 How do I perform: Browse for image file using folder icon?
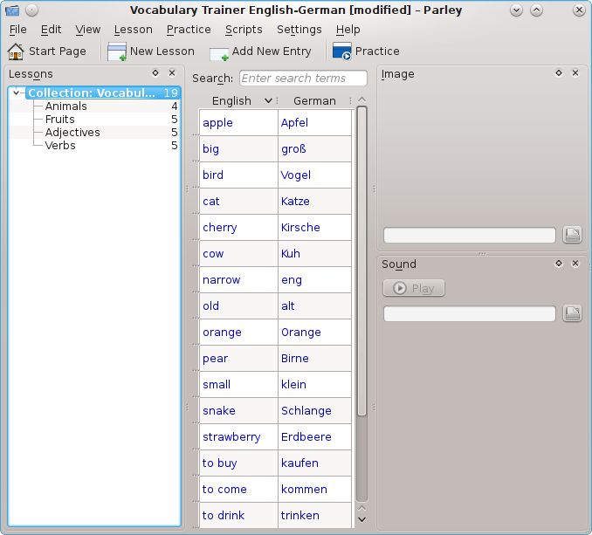(572, 235)
